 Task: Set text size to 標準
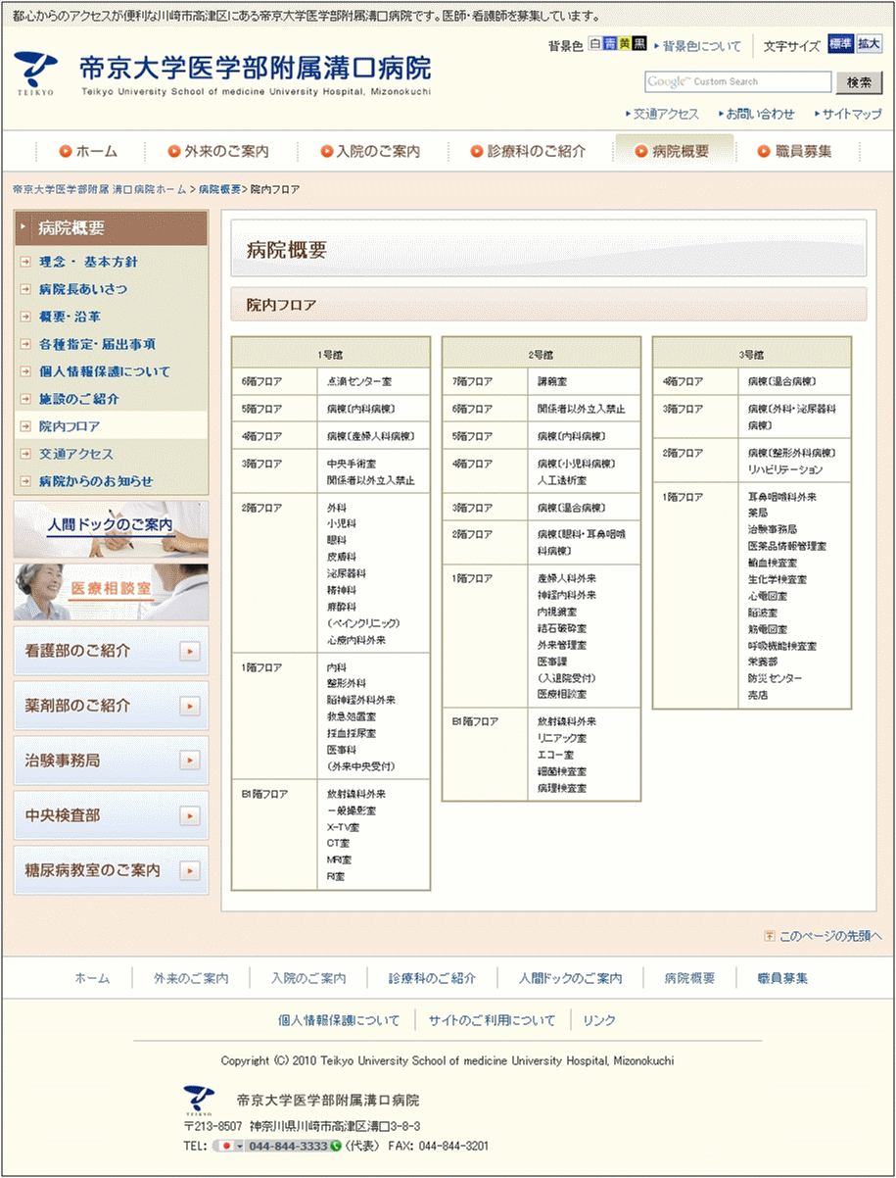(840, 45)
